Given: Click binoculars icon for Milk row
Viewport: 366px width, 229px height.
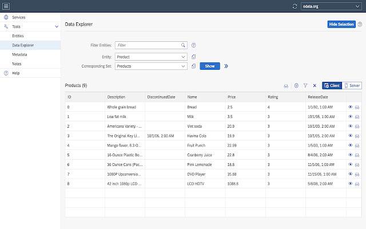Looking at the screenshot, I should click(357, 117).
